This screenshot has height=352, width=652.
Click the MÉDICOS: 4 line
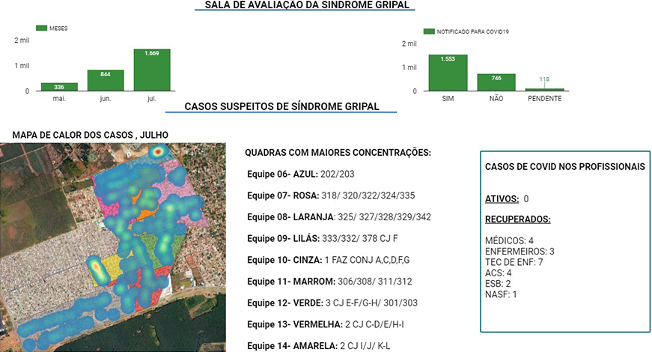click(509, 240)
